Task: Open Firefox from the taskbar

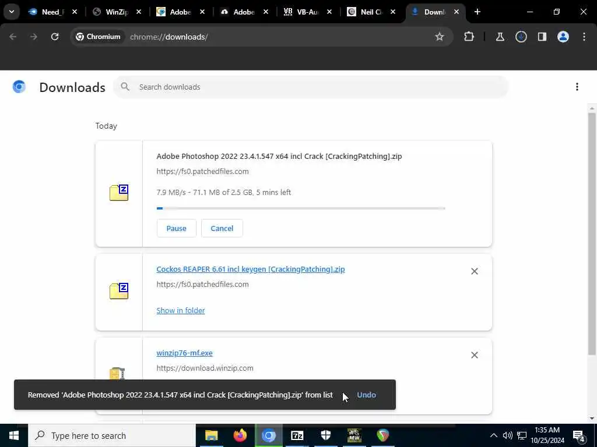Action: pyautogui.click(x=240, y=435)
